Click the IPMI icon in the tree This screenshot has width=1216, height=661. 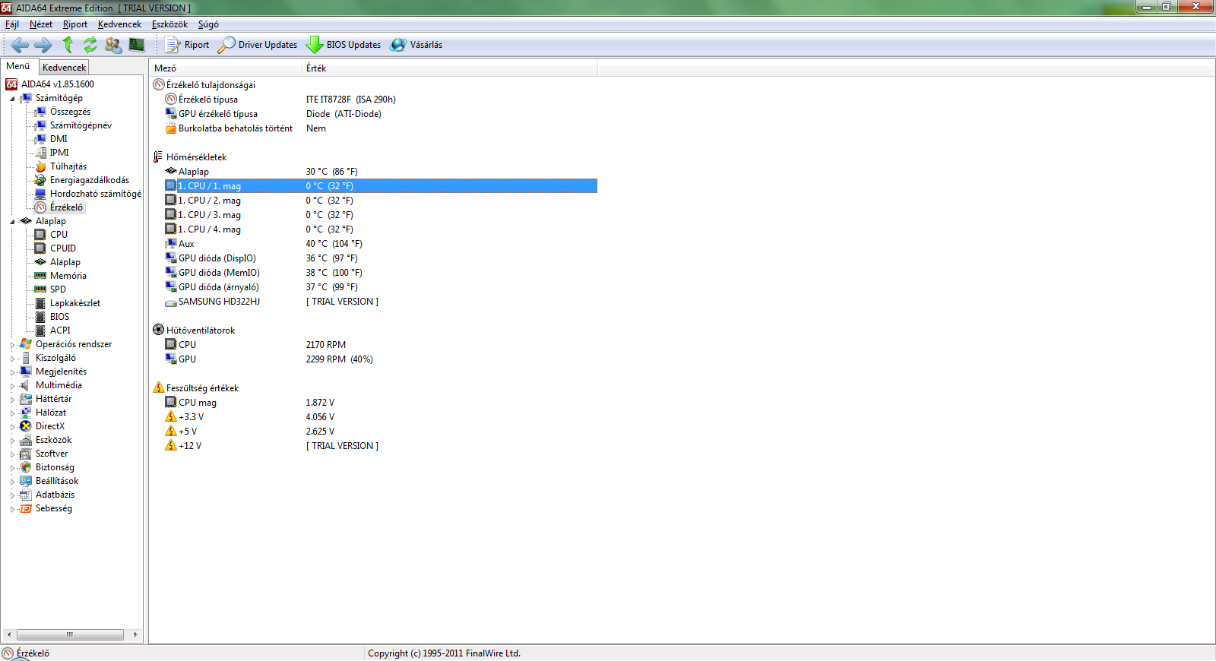coord(40,153)
